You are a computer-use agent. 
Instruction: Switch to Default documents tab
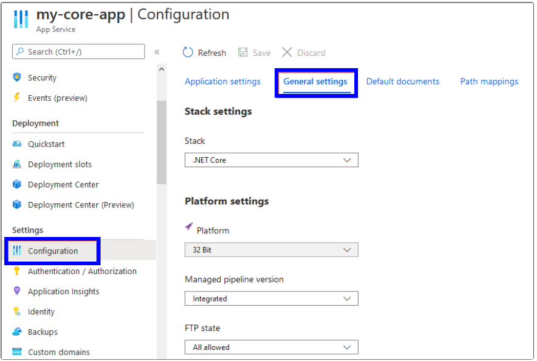click(402, 81)
